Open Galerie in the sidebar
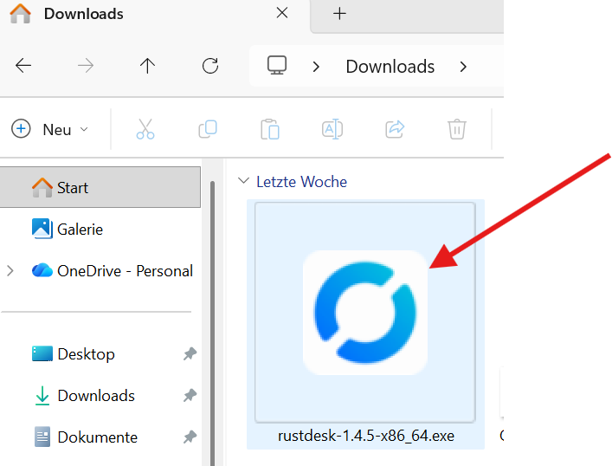 80,230
